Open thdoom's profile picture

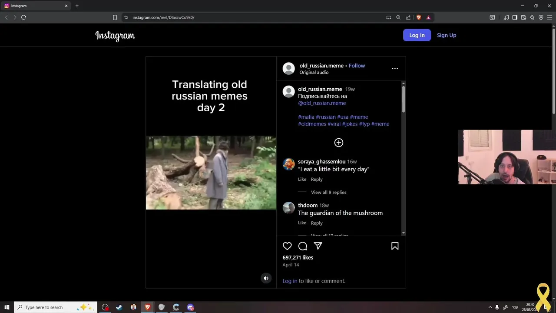point(289,207)
